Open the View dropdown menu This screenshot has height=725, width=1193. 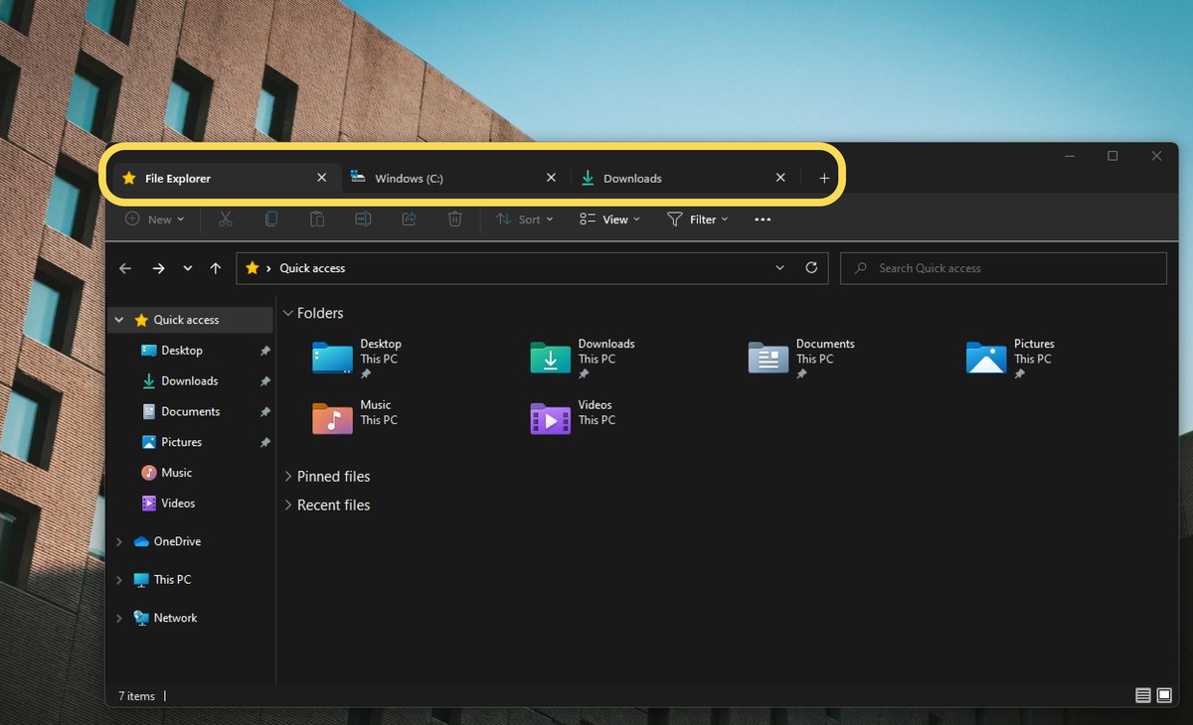pyautogui.click(x=609, y=219)
